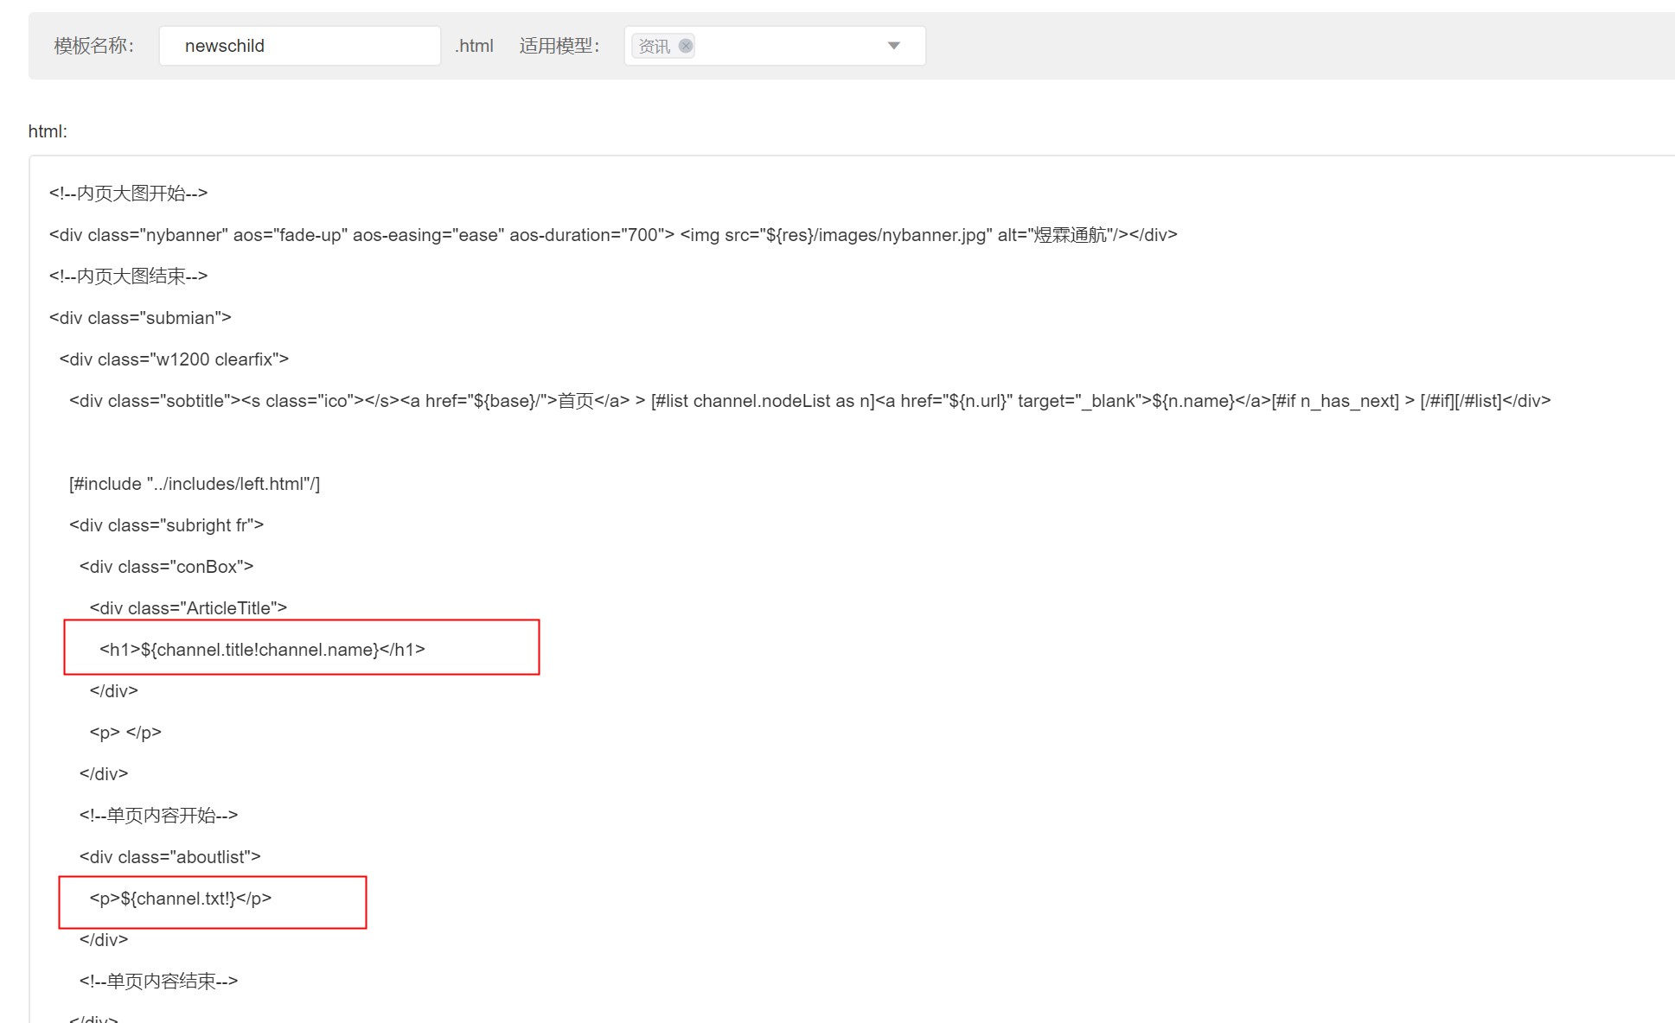Open the 适用模型 dropdown arrow

pyautogui.click(x=893, y=46)
